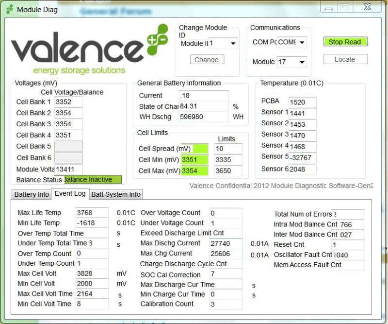Select the State of Charge value field

(x=203, y=106)
